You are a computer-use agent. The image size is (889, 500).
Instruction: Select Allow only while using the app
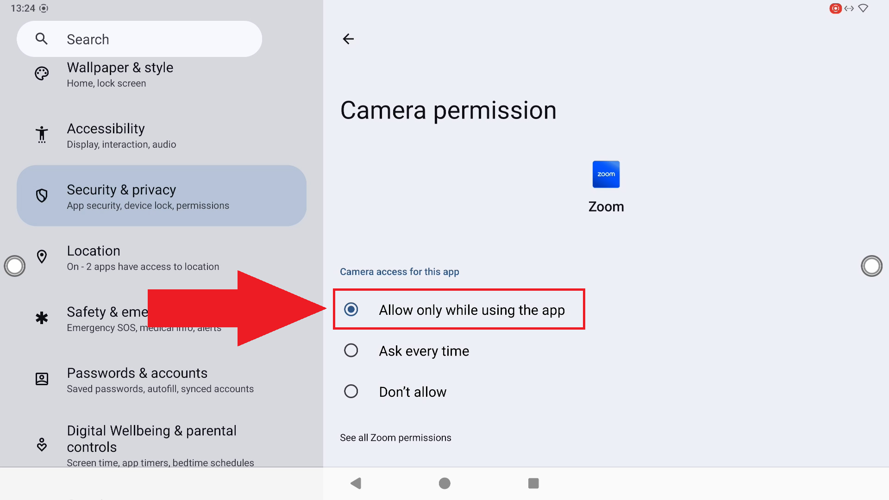tap(459, 309)
